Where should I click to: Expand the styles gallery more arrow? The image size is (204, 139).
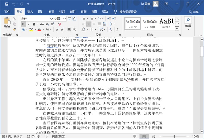(177, 28)
